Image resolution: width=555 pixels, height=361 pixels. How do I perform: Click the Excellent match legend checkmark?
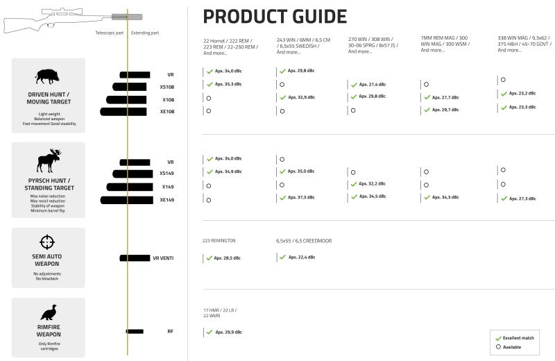pyautogui.click(x=498, y=337)
